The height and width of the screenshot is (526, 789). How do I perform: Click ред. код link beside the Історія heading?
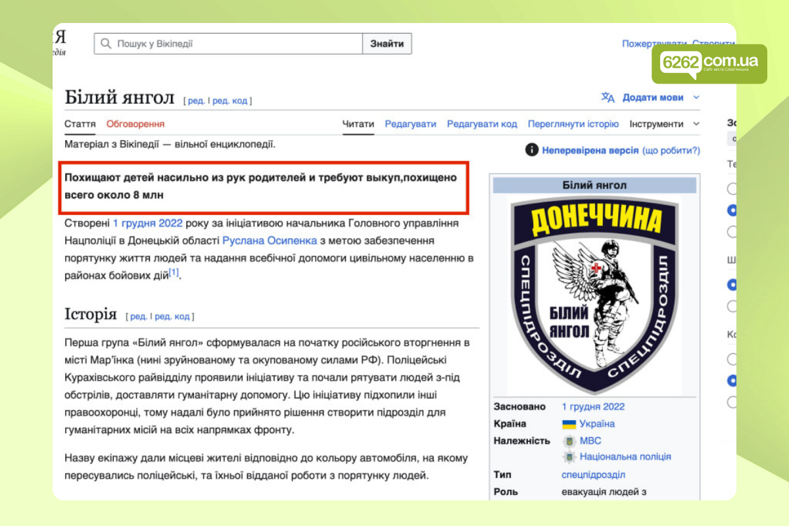pos(172,316)
